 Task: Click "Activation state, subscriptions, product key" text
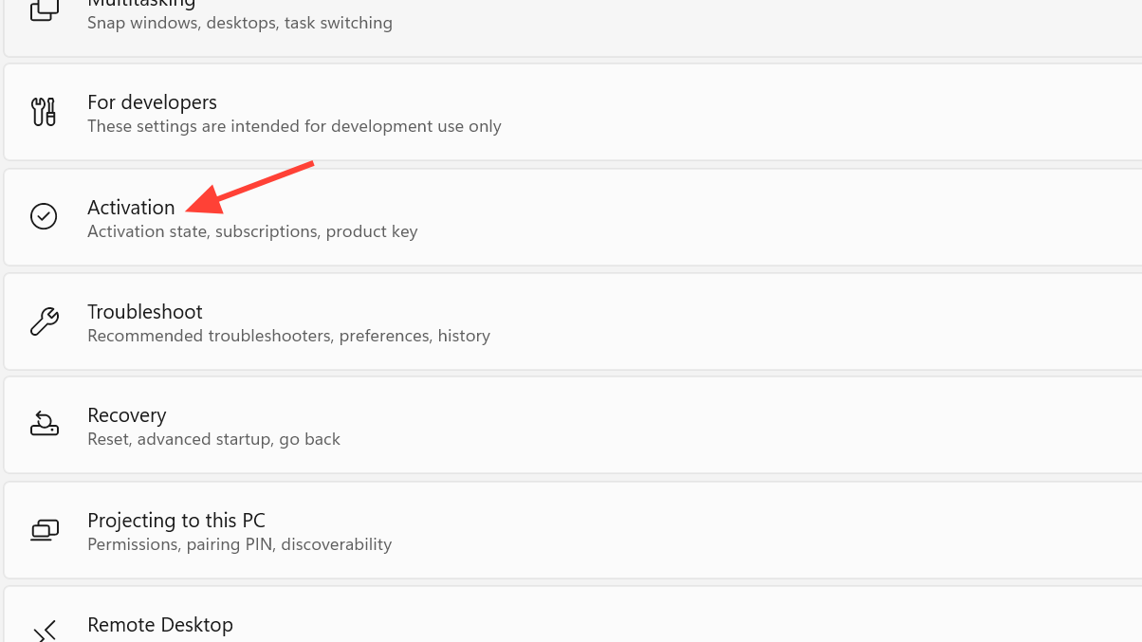point(252,231)
